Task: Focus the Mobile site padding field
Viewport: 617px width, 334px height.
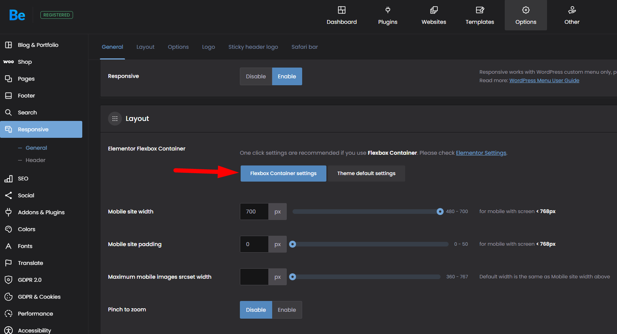Action: (254, 244)
